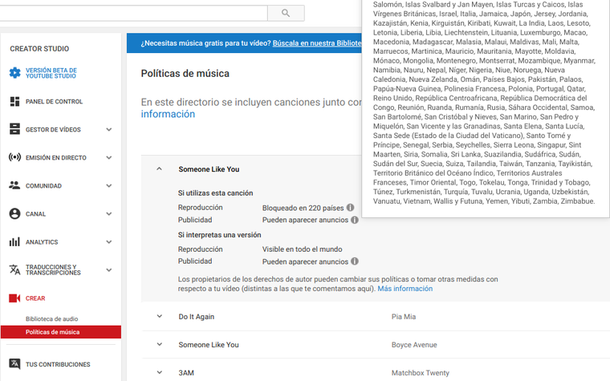This screenshot has height=381, width=610.
Task: Click the Crear video camera icon
Action: click(14, 298)
